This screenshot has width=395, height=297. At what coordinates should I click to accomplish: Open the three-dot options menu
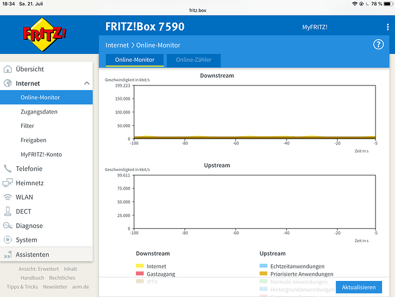(x=387, y=27)
